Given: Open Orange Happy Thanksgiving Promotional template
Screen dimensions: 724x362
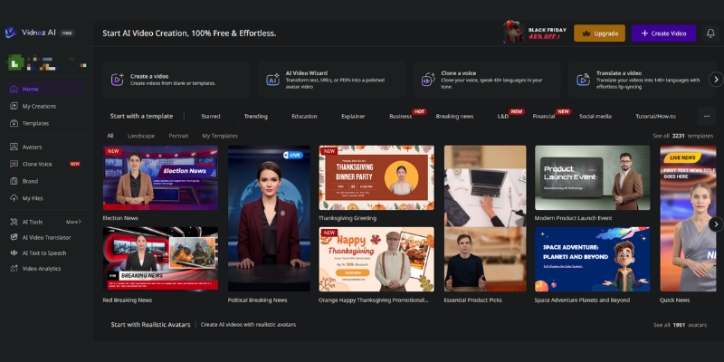Looking at the screenshot, I should tap(376, 259).
